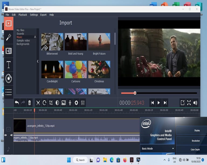The height and width of the screenshot is (165, 207).
Task: Open the picture overlay wizard icon
Action: pyautogui.click(x=64, y=103)
